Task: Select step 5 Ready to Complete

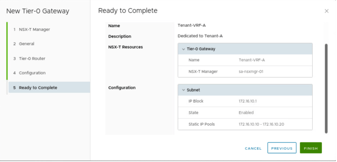Action: pos(38,88)
